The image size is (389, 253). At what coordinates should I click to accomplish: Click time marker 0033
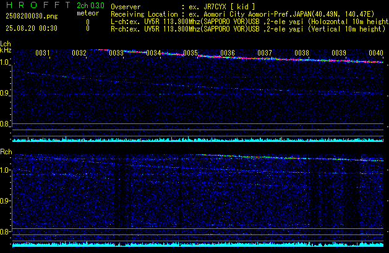coord(116,53)
